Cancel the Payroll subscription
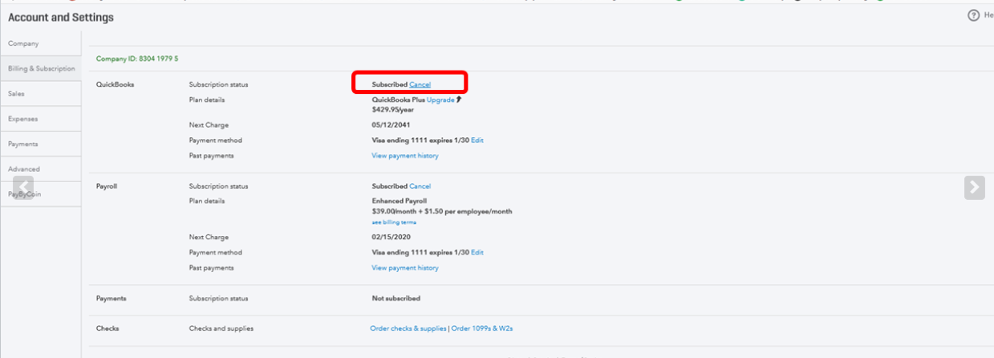994x358 pixels. (x=420, y=186)
